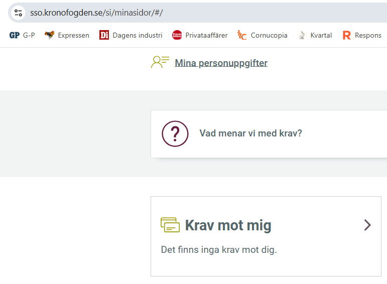The image size is (387, 284).
Task: Click the chevron arrow on Krav mot mig card
Action: pyautogui.click(x=367, y=225)
